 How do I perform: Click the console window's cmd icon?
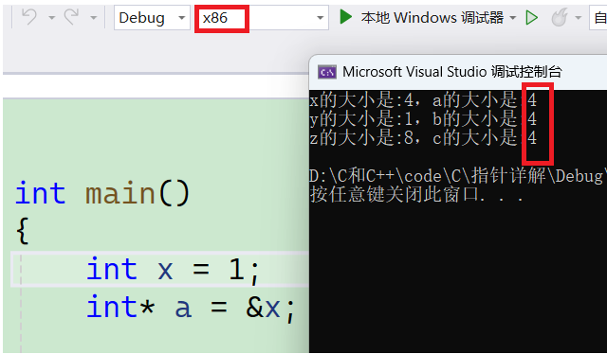click(x=327, y=72)
